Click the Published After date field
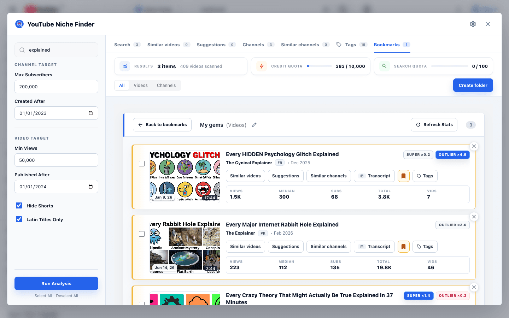Viewport: 509px width, 318px height. tap(56, 187)
